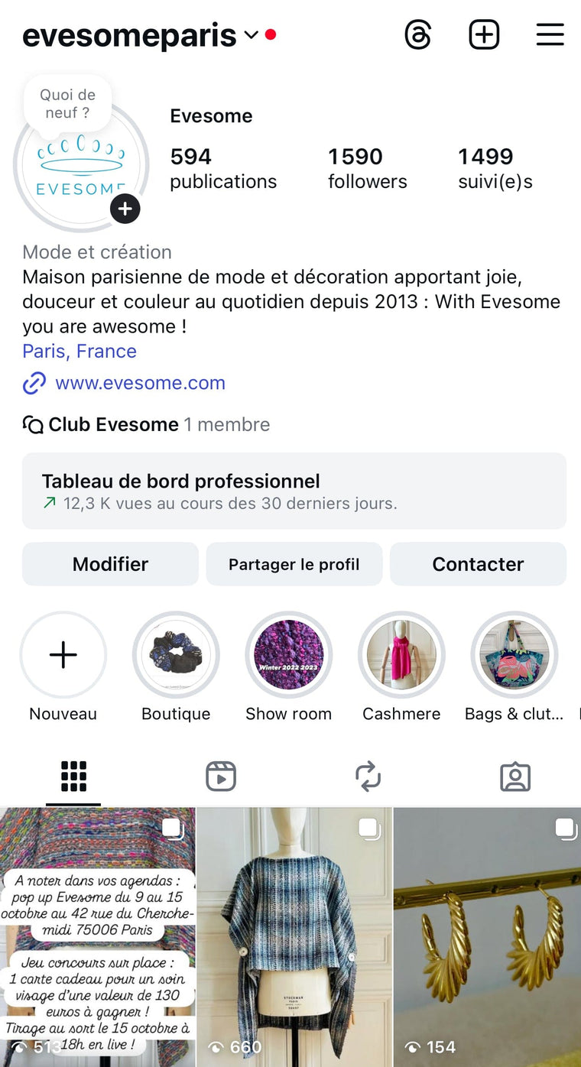Open the Paris, France location link
This screenshot has height=1067, width=581.
click(80, 352)
